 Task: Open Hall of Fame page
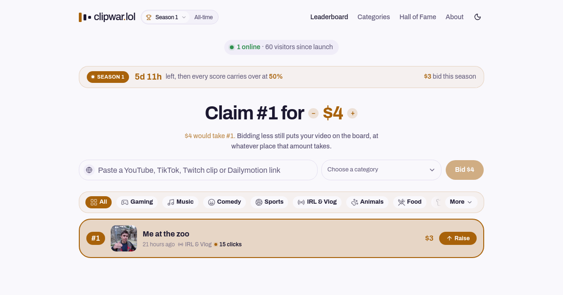click(x=418, y=17)
